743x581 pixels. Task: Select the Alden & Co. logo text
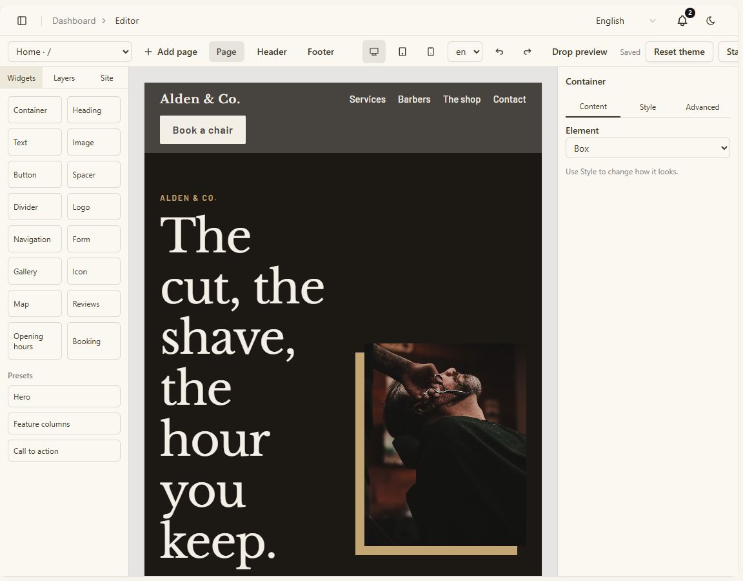(200, 99)
